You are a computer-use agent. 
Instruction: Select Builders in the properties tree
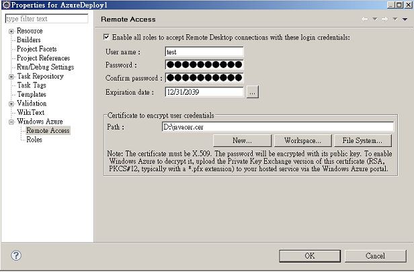pos(28,40)
